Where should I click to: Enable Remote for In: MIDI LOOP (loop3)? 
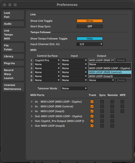112,111
